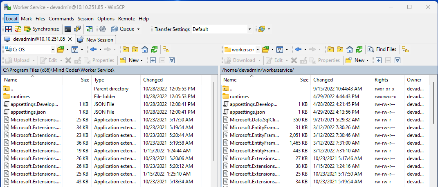The width and height of the screenshot is (438, 187).
Task: Open the terminal console icon
Action: coord(68,29)
